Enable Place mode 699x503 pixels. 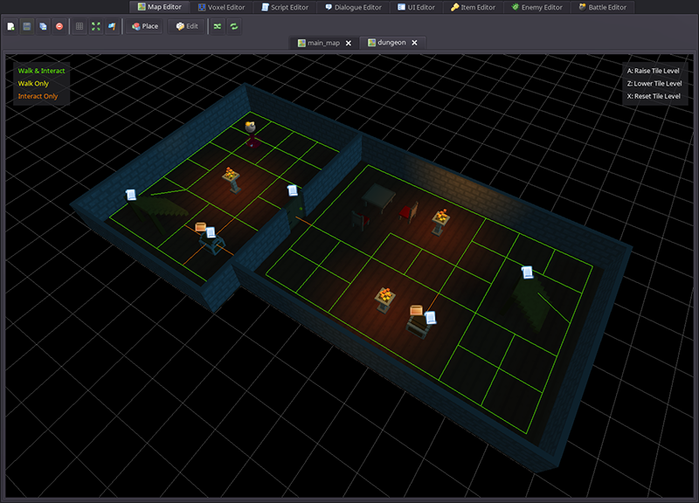(144, 26)
